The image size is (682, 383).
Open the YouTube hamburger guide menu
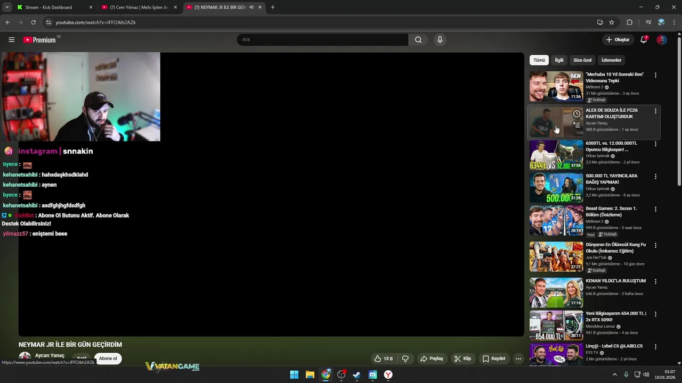[x=12, y=39]
